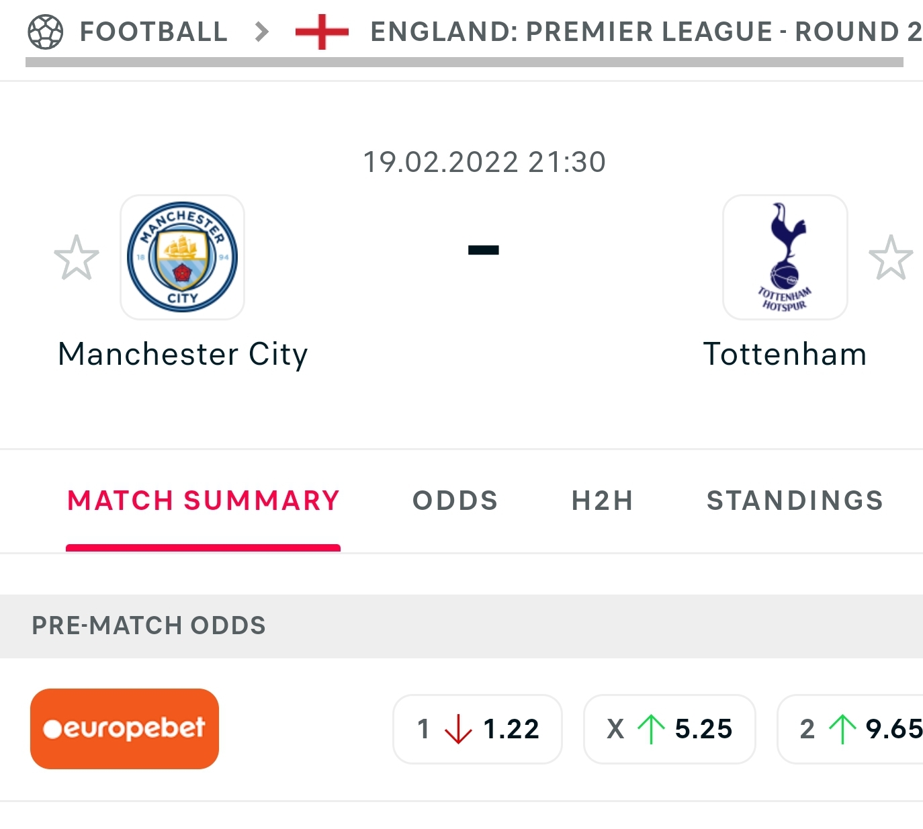923x829 pixels.
Task: Click the red down arrow on odds 1
Action: pos(458,729)
